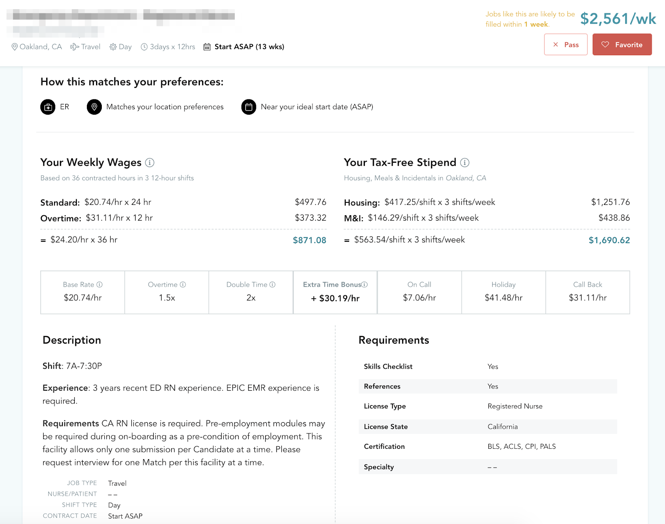Click the ideal start date calendar icon

click(249, 107)
